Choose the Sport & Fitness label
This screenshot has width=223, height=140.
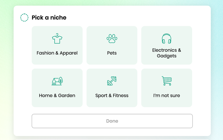(x=112, y=95)
